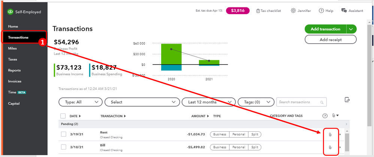Check the box for the 3/19/21 Rent transaction
The width and height of the screenshot is (374, 157).
point(63,134)
